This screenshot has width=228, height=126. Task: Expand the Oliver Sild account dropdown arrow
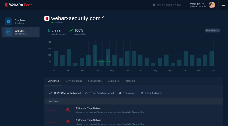pos(203,4)
